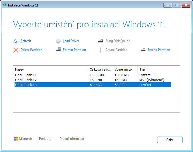This screenshot has width=193, height=152.
Task: Click the MSR (vyhrazené) type cell
Action: (x=152, y=80)
